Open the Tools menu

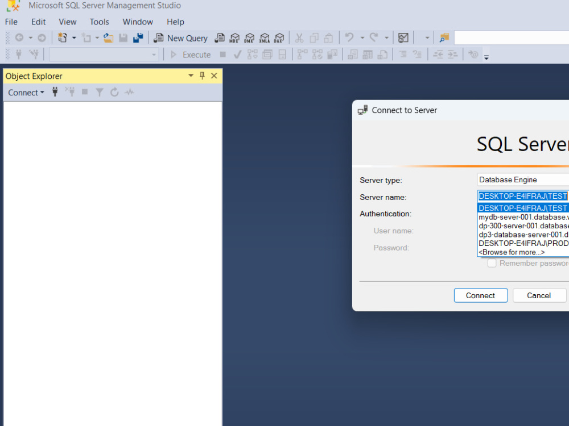tap(100, 22)
